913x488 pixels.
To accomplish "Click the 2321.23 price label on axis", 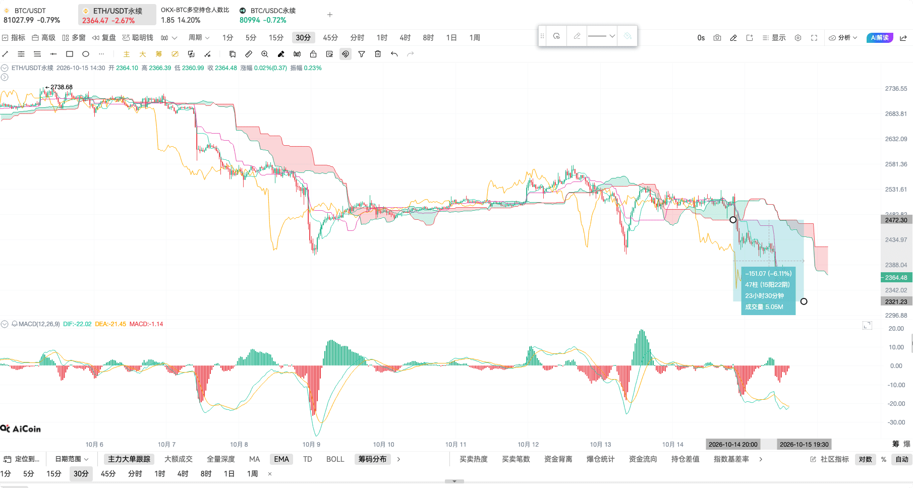I will click(896, 301).
